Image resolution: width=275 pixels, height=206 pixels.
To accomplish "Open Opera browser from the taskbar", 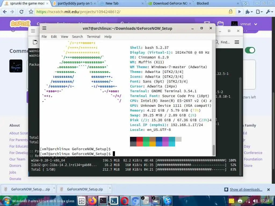I will pos(124,201).
